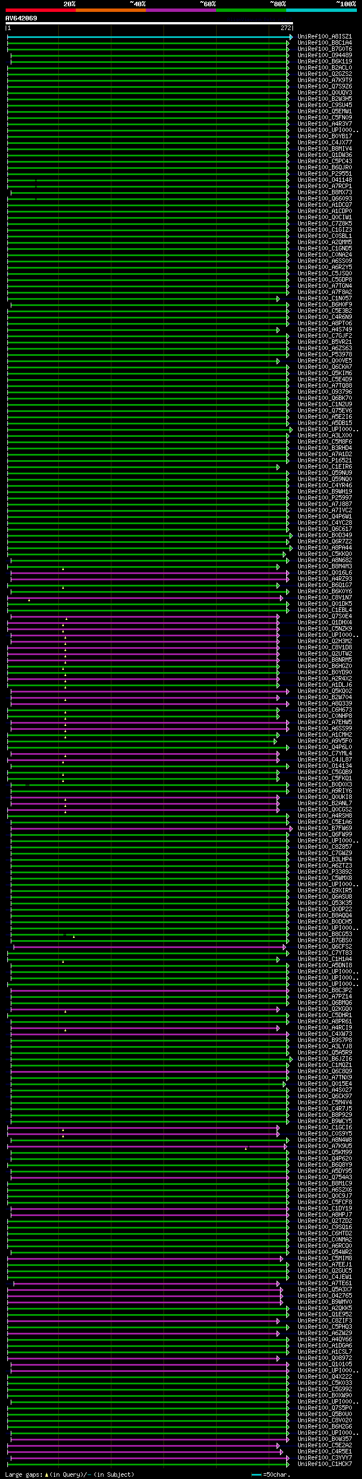Click the AV642069 query name
The image size is (362, 1479).
21,18
